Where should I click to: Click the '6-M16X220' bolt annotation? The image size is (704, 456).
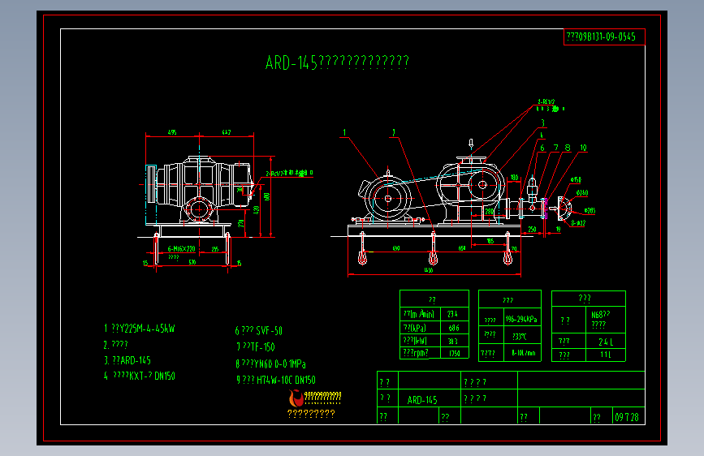(181, 248)
